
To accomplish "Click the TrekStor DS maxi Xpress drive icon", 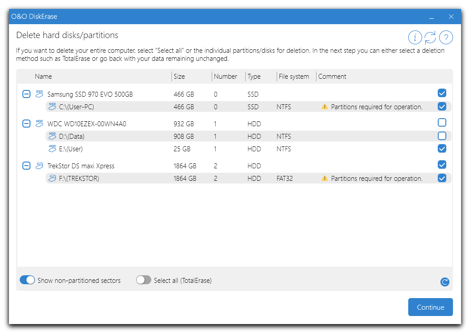I will (39, 166).
